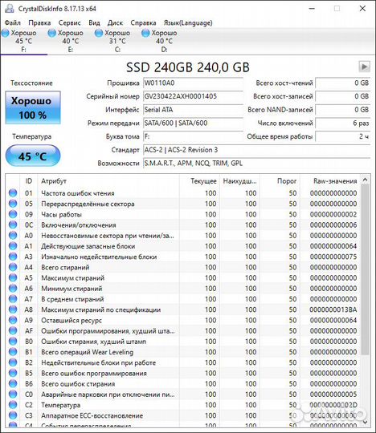Click the status icon of attribute A7
This screenshot has width=376, height=433.
pyautogui.click(x=13, y=299)
